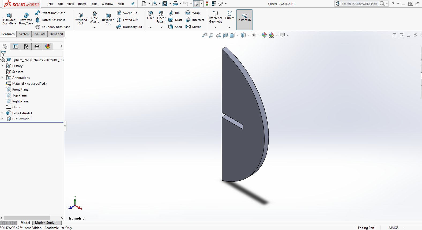Select the Swept Cut tool
Viewport: 422px width, 230px height.
point(127,13)
